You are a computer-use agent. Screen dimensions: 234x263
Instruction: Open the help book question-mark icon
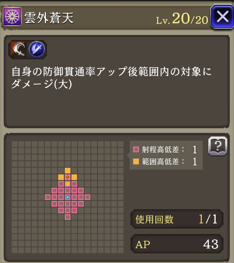point(218,146)
